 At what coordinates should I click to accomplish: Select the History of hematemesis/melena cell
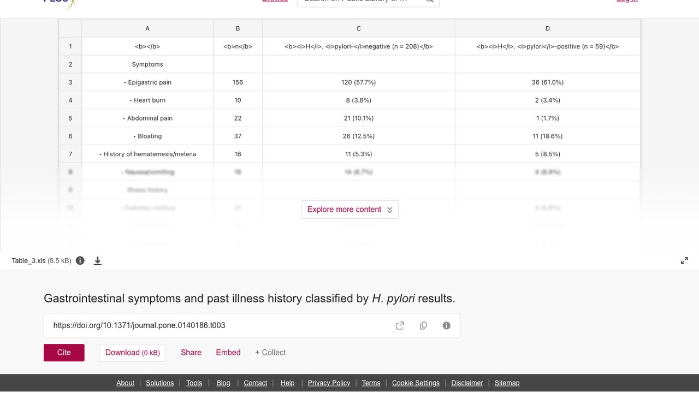147,154
